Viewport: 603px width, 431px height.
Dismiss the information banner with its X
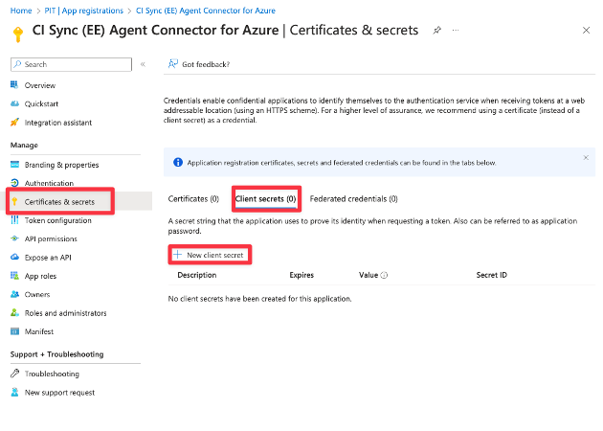586,157
